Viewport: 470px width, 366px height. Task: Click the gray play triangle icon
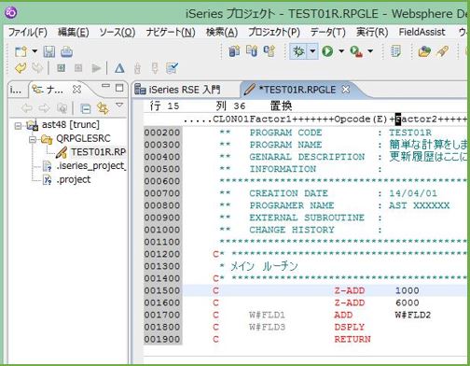click(x=96, y=68)
